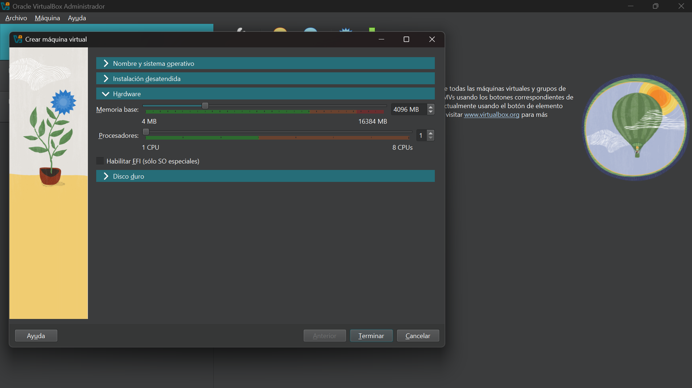Increase processor count with the up arrow
The width and height of the screenshot is (692, 388).
(x=430, y=133)
